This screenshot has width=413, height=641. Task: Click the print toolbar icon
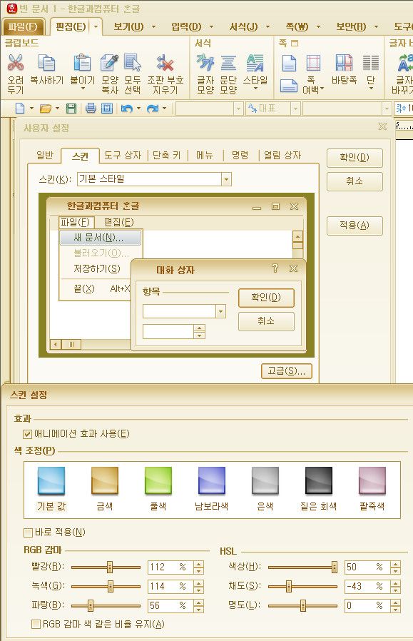point(91,108)
